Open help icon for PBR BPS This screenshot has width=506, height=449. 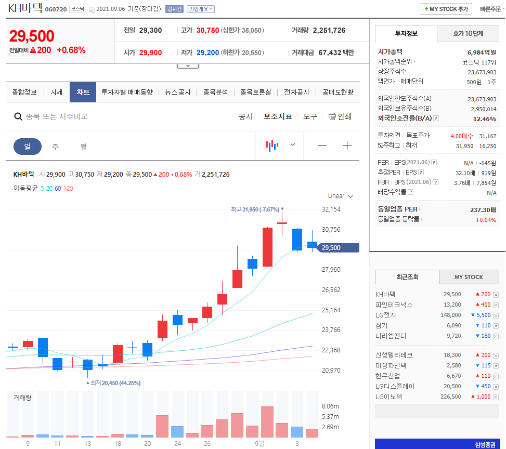[x=436, y=182]
